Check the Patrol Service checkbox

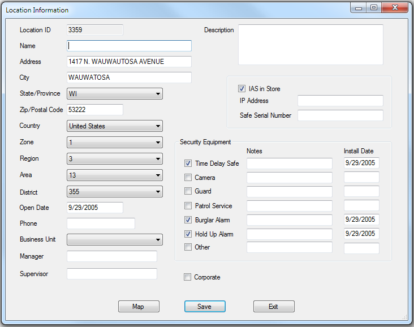[x=188, y=206]
